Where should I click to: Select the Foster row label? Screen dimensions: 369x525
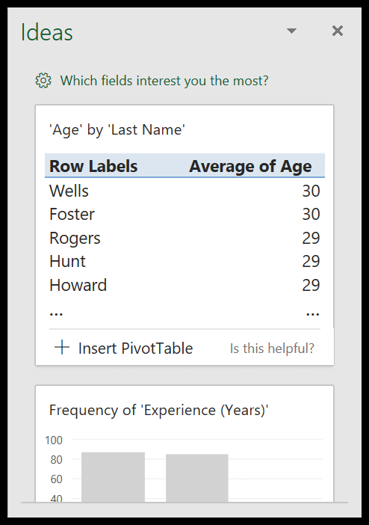pos(72,215)
